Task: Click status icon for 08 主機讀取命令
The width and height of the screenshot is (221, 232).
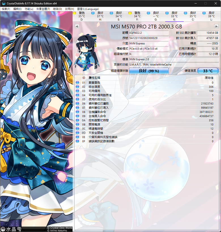Action: click(x=77, y=112)
